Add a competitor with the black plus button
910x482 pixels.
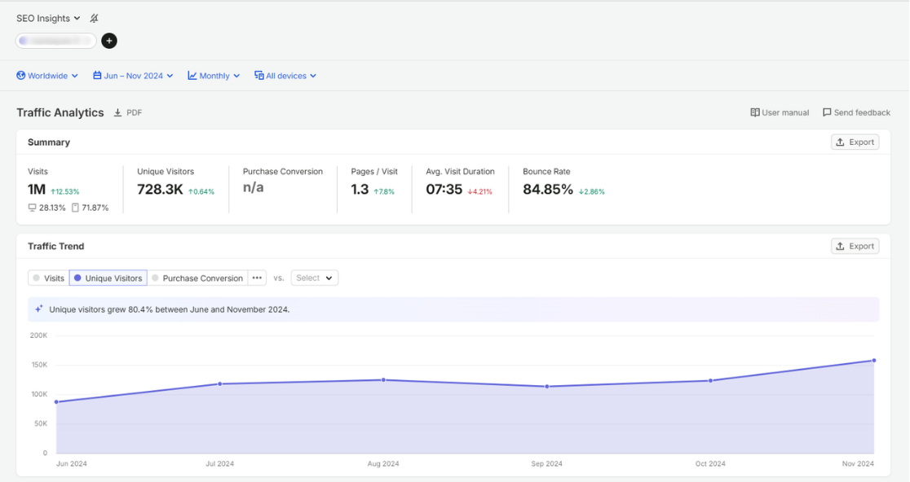(x=109, y=41)
